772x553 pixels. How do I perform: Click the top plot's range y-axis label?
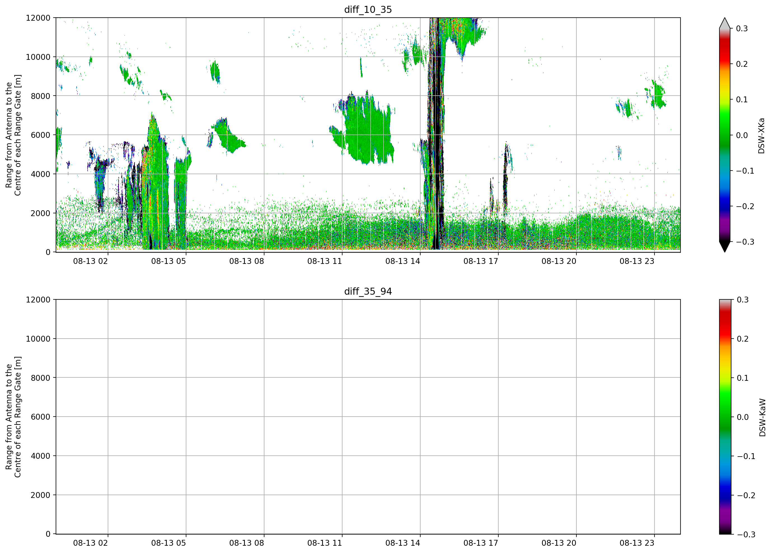pyautogui.click(x=13, y=135)
